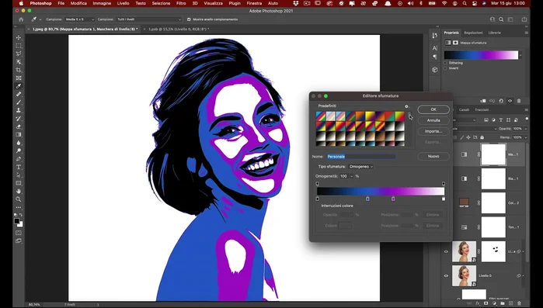The height and width of the screenshot is (308, 543).
Task: Open the Immagine menu
Action: pyautogui.click(x=102, y=3)
